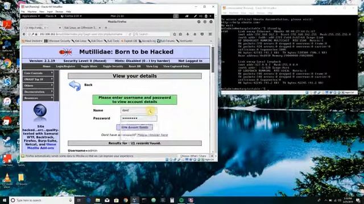The image size is (364, 204).
Task: Open the View menu in Kali VirtualBox window
Action: 42,11
